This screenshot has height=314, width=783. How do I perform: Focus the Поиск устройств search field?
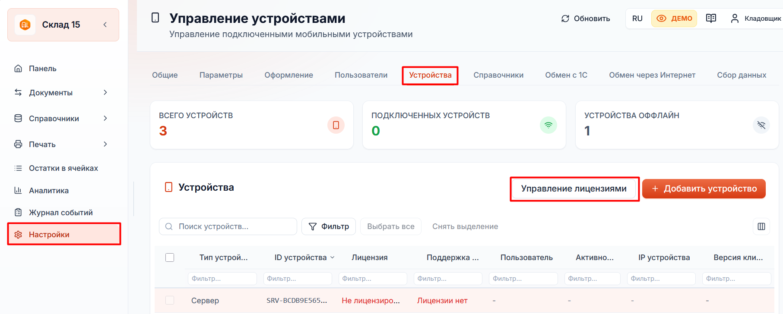pyautogui.click(x=228, y=226)
